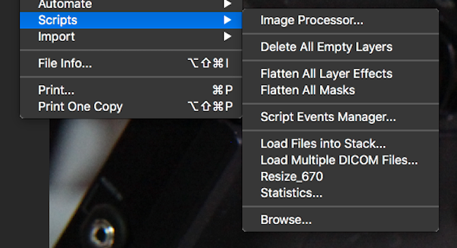This screenshot has height=248, width=457.
Task: Select Load Files into Stack
Action: [x=340, y=144]
